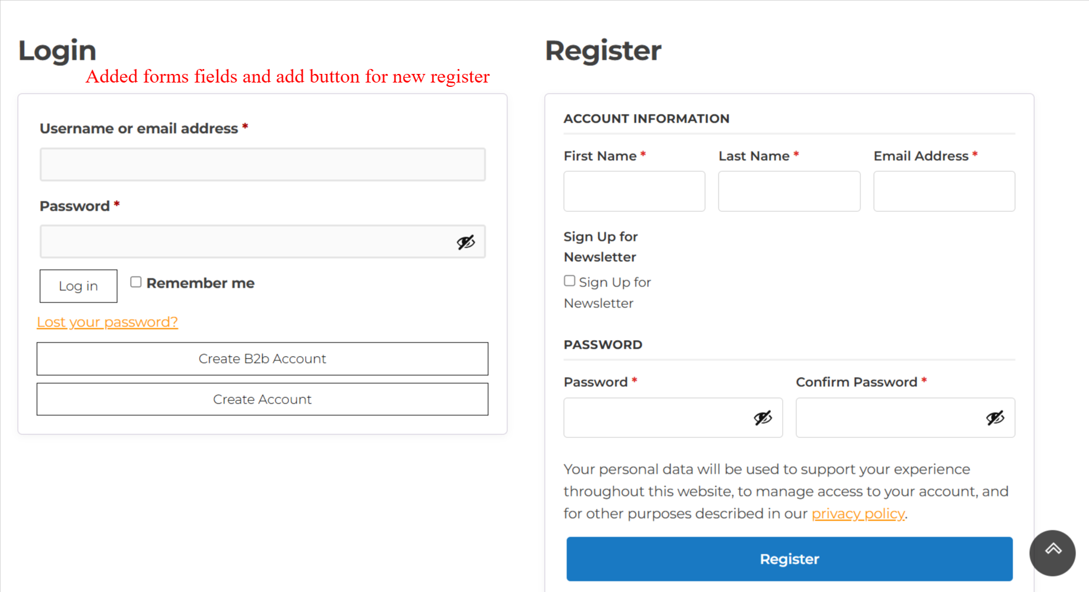Choose Create Account option
The width and height of the screenshot is (1089, 592).
tap(262, 399)
